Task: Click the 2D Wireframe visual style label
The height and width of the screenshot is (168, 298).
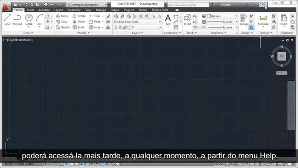Action: [24, 40]
